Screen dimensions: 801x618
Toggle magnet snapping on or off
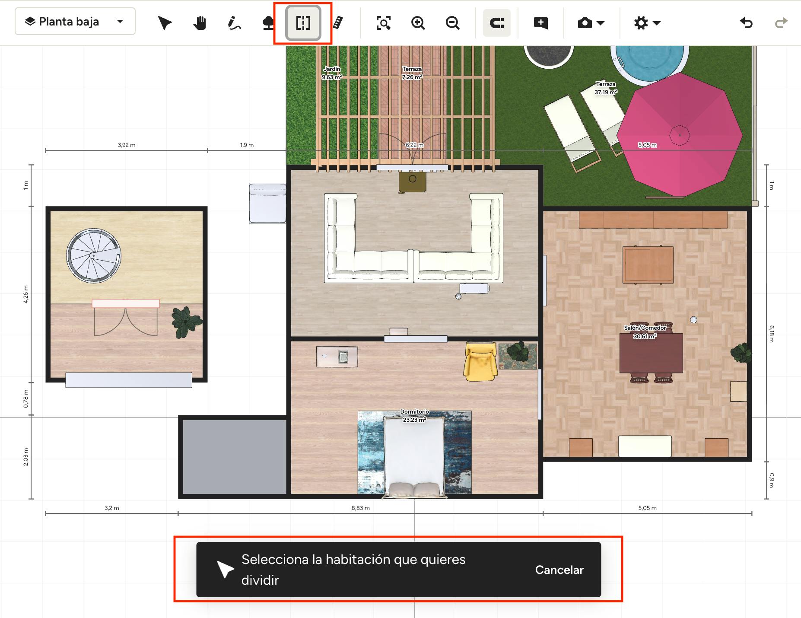496,22
